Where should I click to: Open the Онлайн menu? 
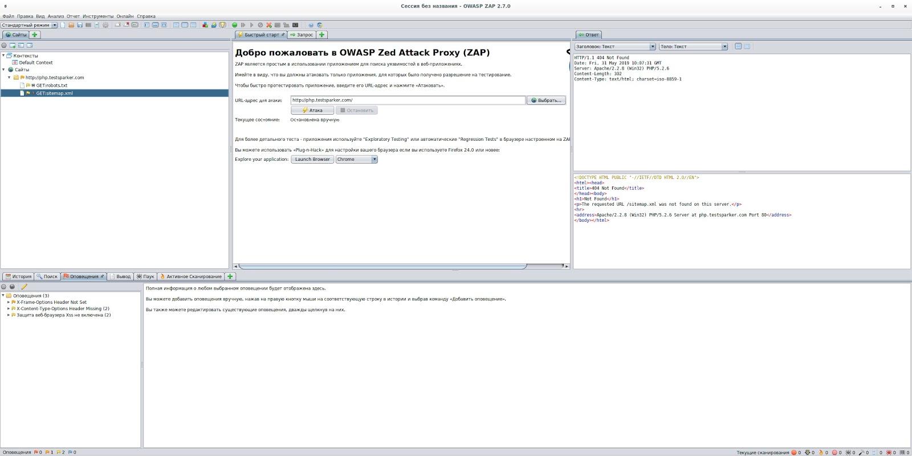(125, 16)
